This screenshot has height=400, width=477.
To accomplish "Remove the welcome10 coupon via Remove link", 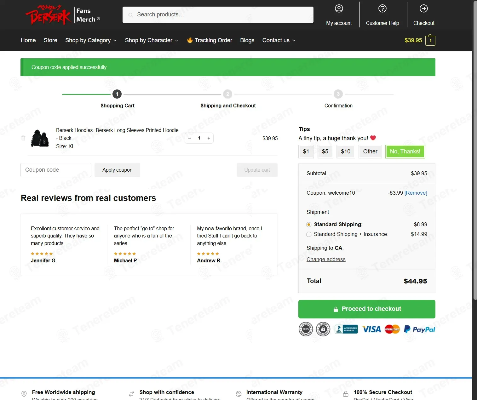I will point(416,193).
